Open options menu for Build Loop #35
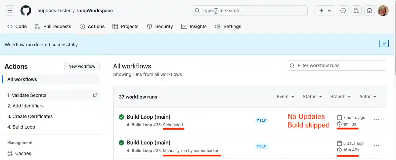The image size is (396, 160). (376, 120)
